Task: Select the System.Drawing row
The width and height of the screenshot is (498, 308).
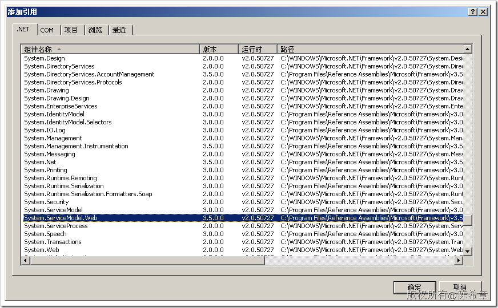Action: click(x=243, y=90)
